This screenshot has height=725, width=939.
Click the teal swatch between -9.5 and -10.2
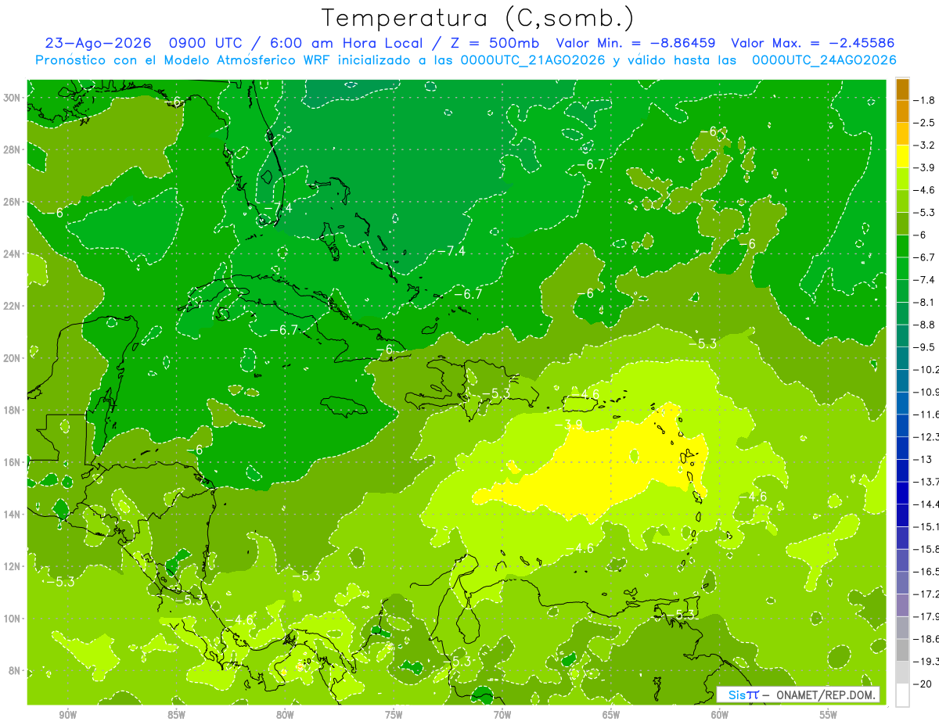(x=902, y=357)
